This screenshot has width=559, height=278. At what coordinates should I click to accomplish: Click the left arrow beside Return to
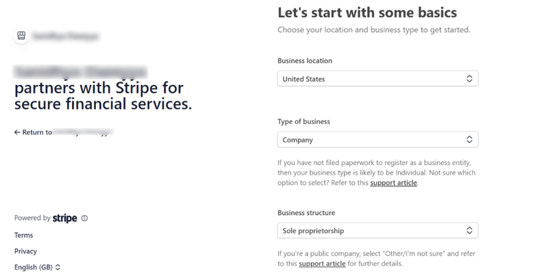17,132
